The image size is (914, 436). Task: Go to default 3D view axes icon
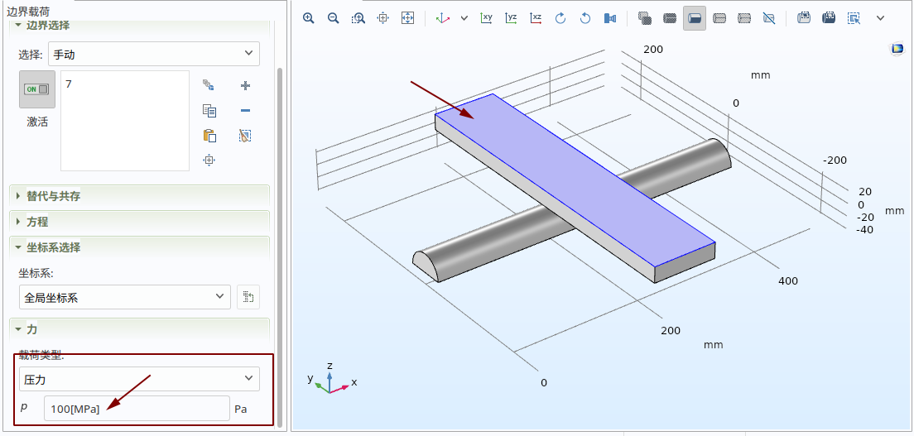point(443,18)
